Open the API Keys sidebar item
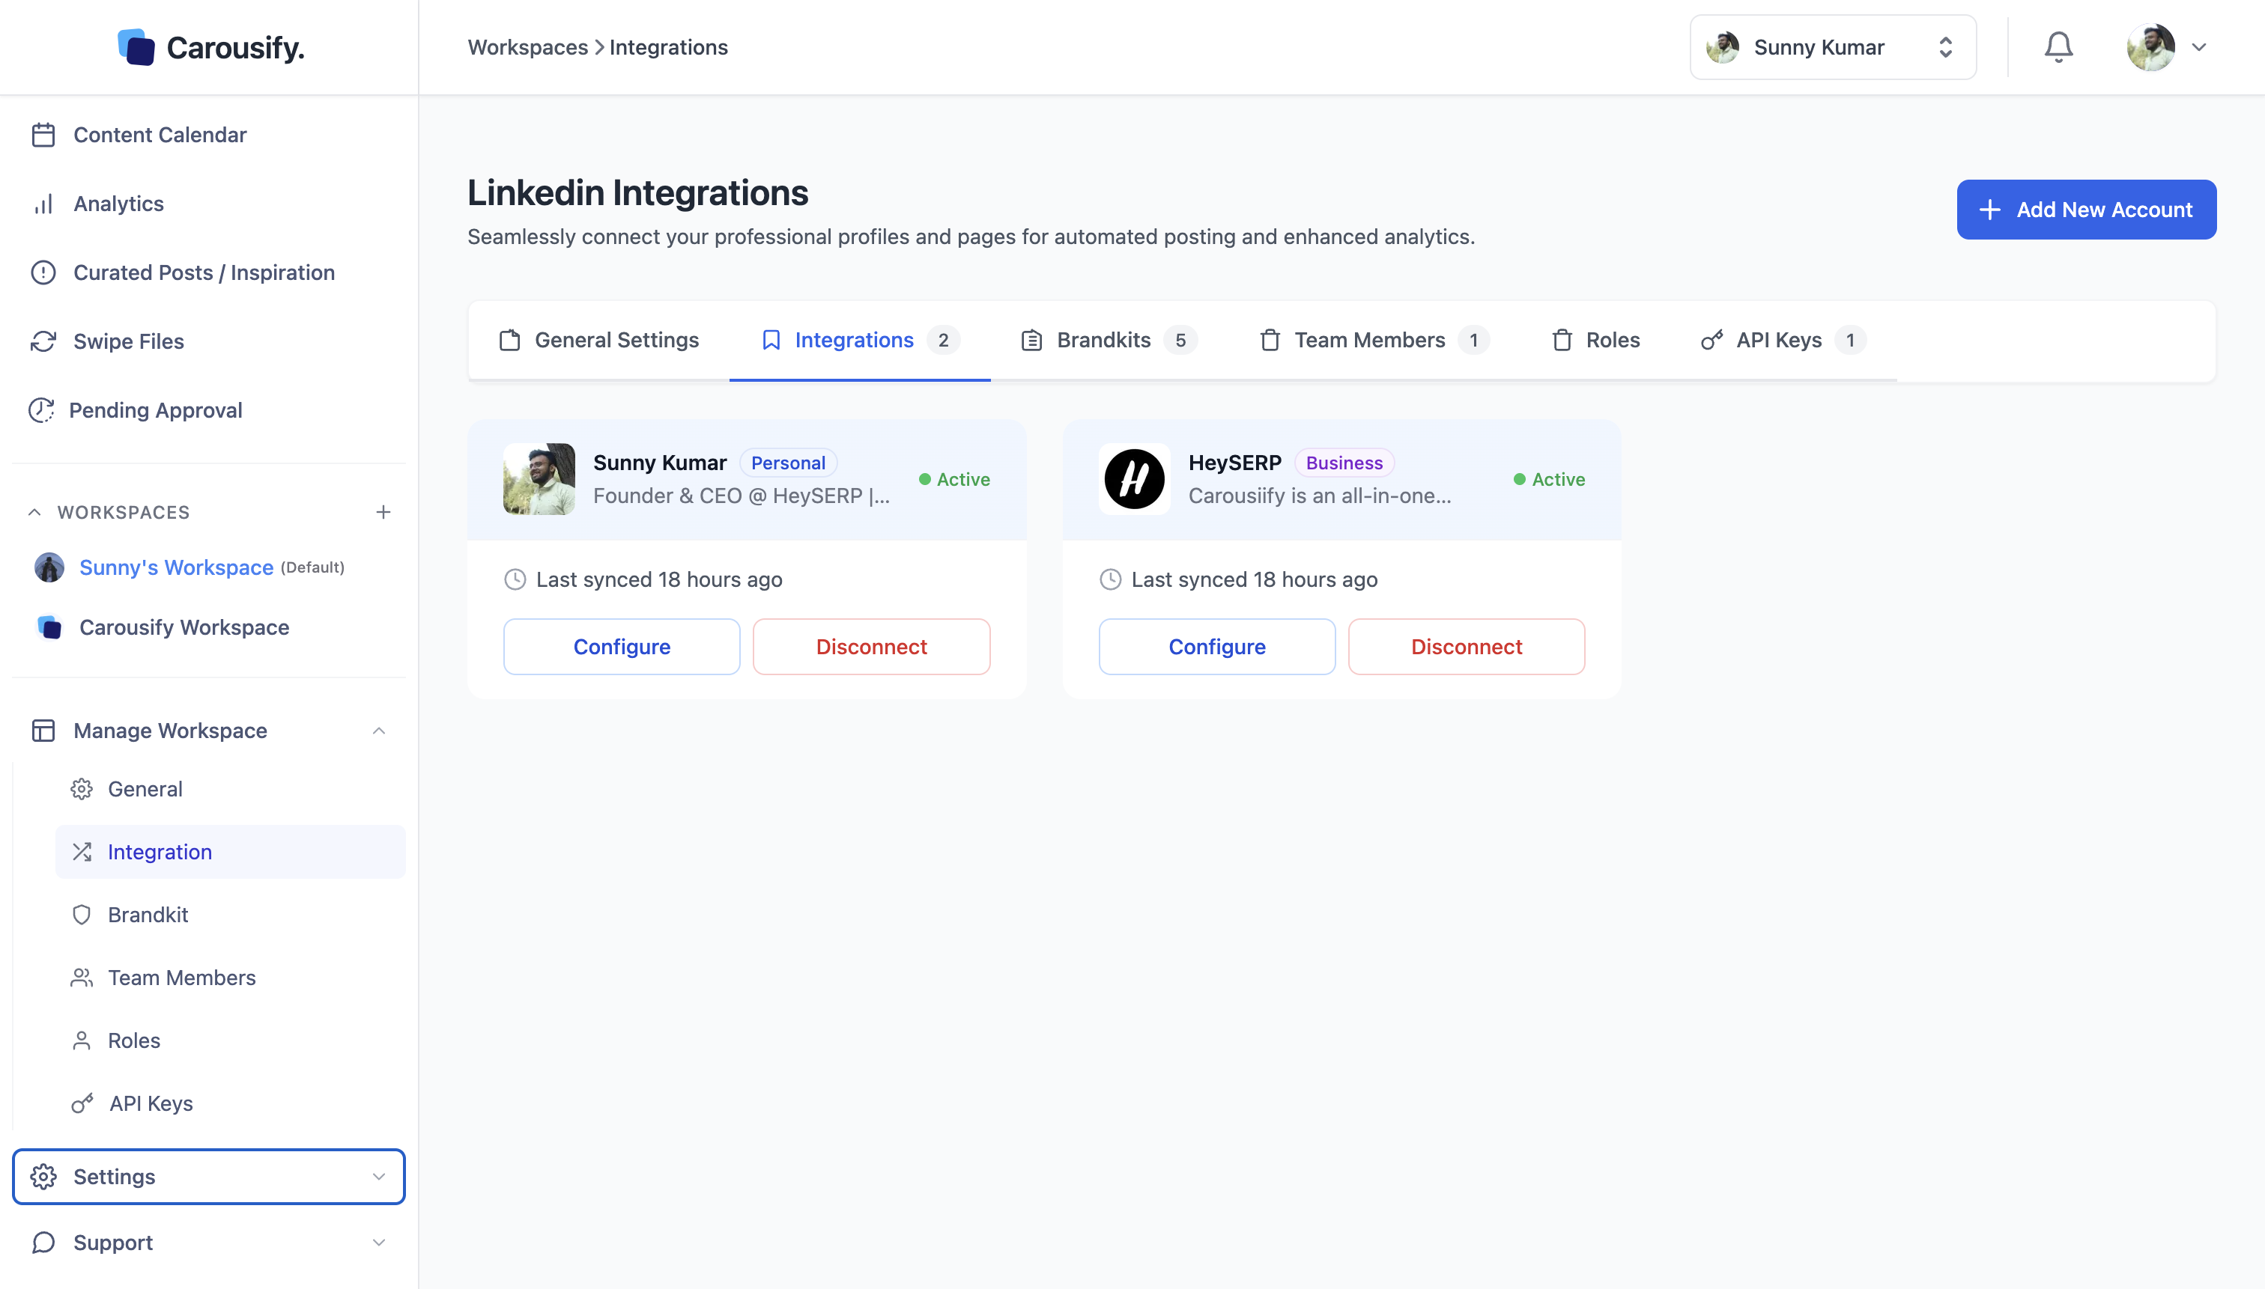This screenshot has height=1289, width=2265. tap(150, 1103)
